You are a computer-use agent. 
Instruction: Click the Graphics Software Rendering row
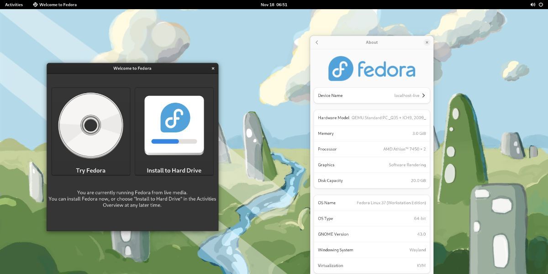(372, 165)
